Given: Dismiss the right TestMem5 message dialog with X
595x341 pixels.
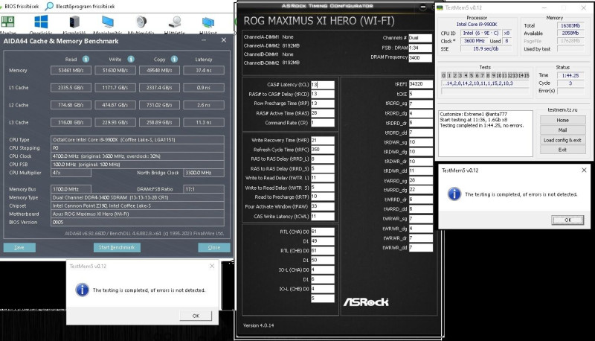Looking at the screenshot, I should coord(584,170).
